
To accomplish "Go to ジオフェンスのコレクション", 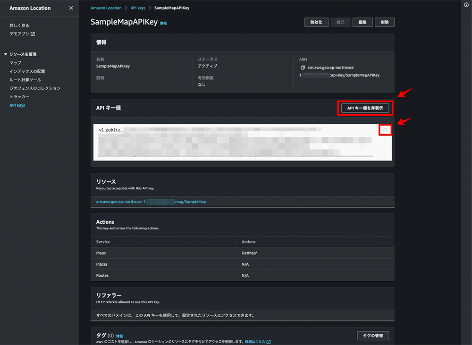I will click(x=35, y=88).
